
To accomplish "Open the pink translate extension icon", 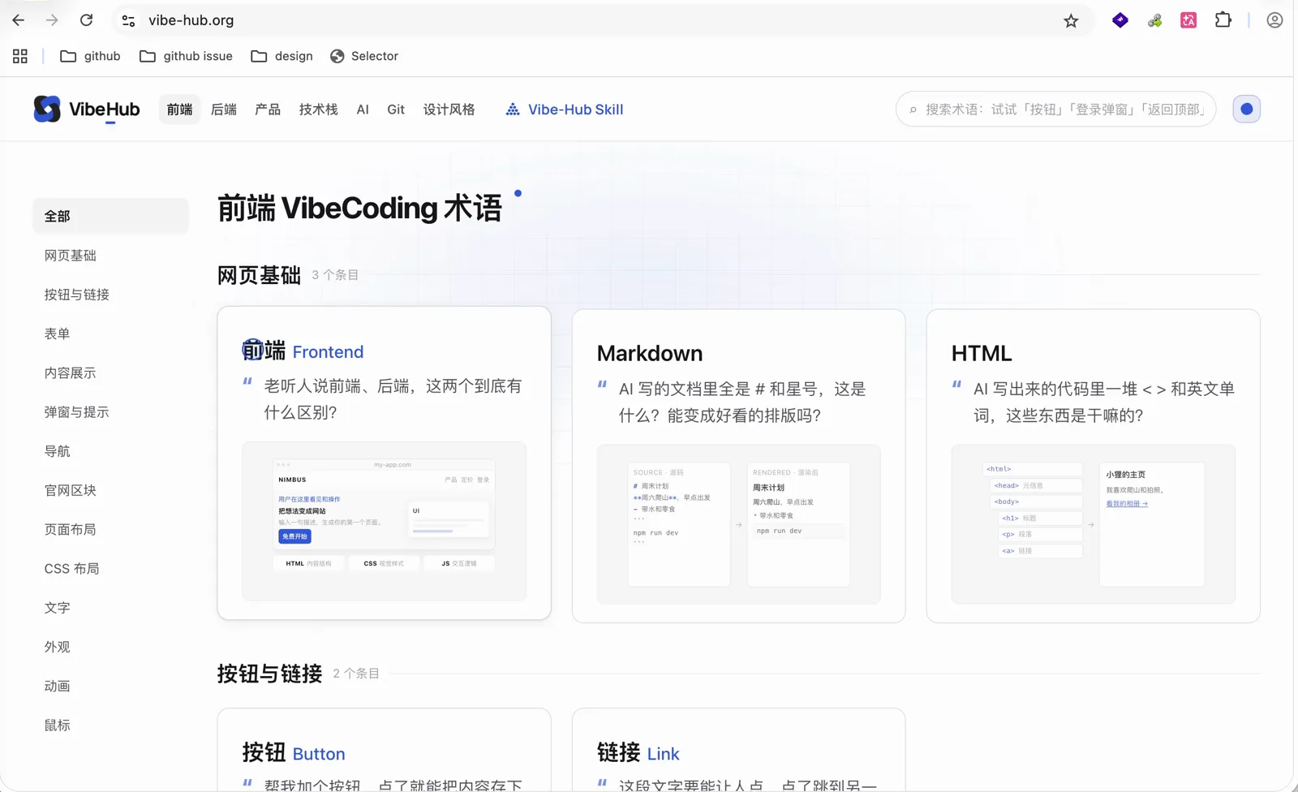I will 1188,20.
